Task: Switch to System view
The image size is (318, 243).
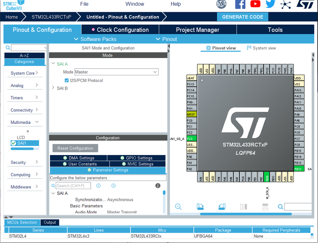Action: (261, 48)
